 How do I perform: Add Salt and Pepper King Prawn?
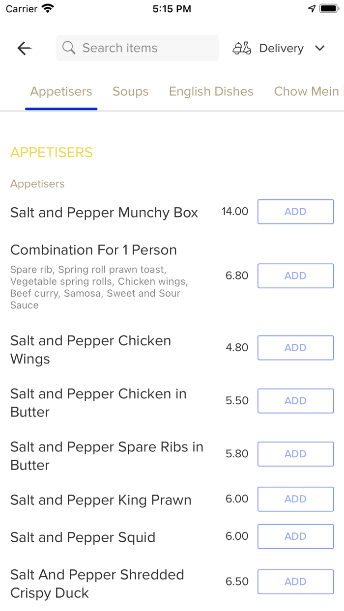point(295,499)
